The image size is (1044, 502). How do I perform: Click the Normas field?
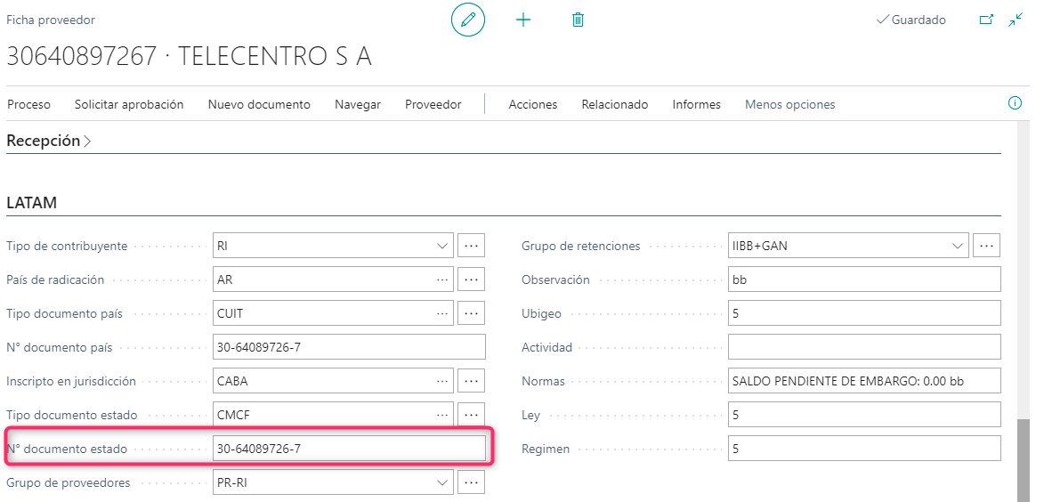[x=864, y=381]
